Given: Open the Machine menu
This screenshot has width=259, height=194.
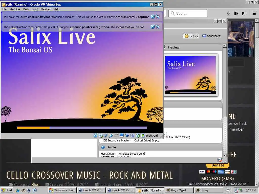Looking at the screenshot, I should coord(15,9).
